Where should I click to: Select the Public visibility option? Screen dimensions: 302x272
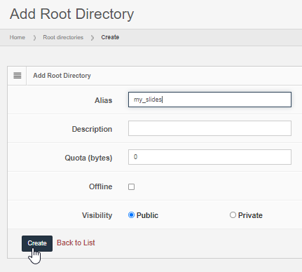(x=131, y=215)
